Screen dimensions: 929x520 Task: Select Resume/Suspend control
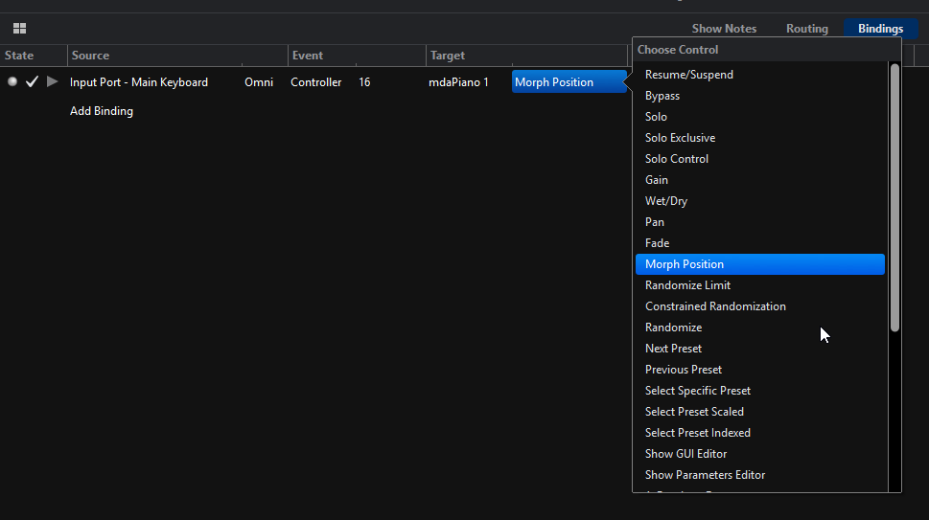pos(760,75)
